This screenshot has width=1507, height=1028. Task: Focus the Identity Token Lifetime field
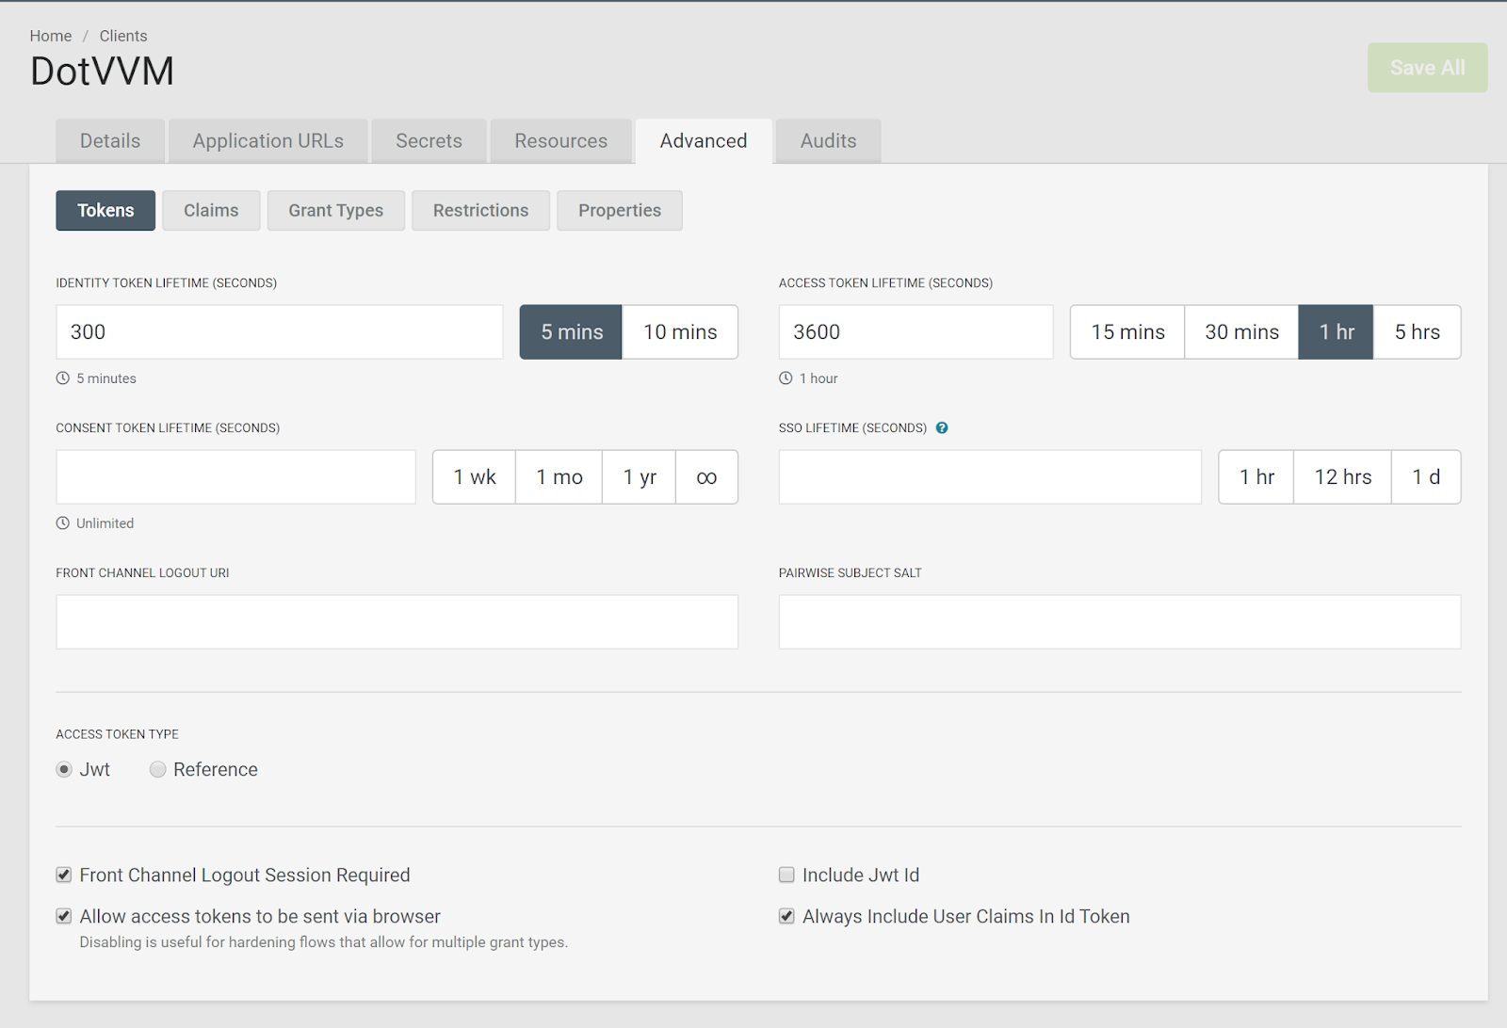coord(280,332)
